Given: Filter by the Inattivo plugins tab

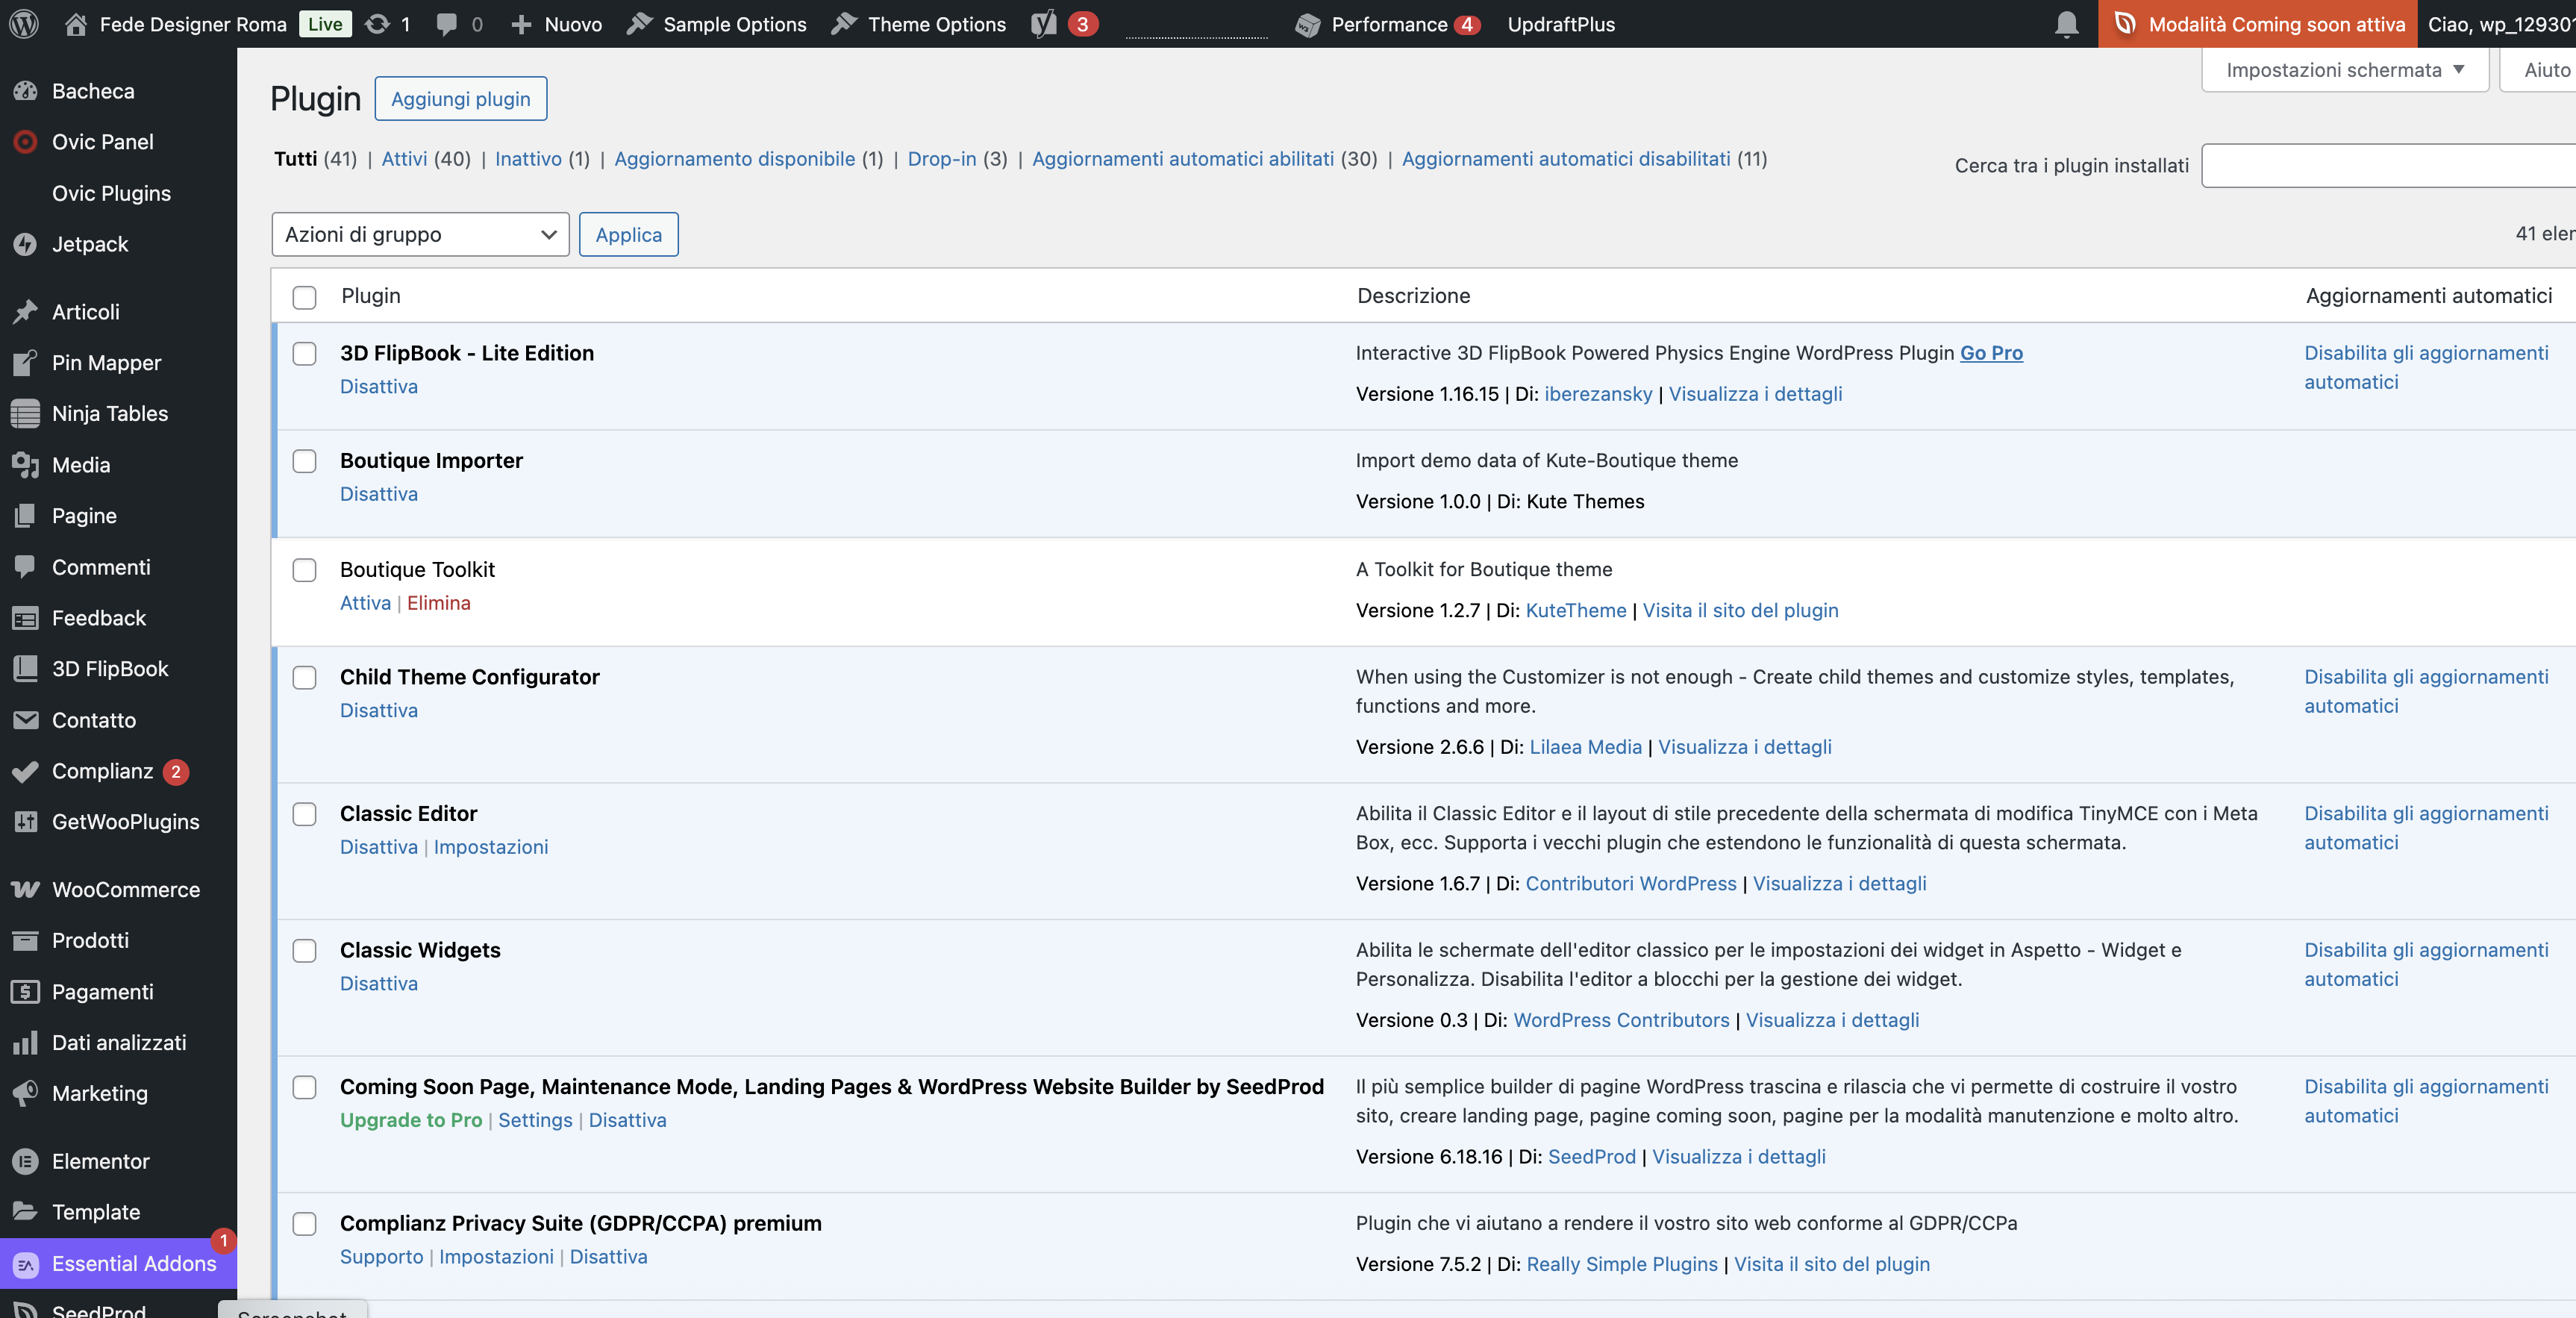Looking at the screenshot, I should 528,159.
